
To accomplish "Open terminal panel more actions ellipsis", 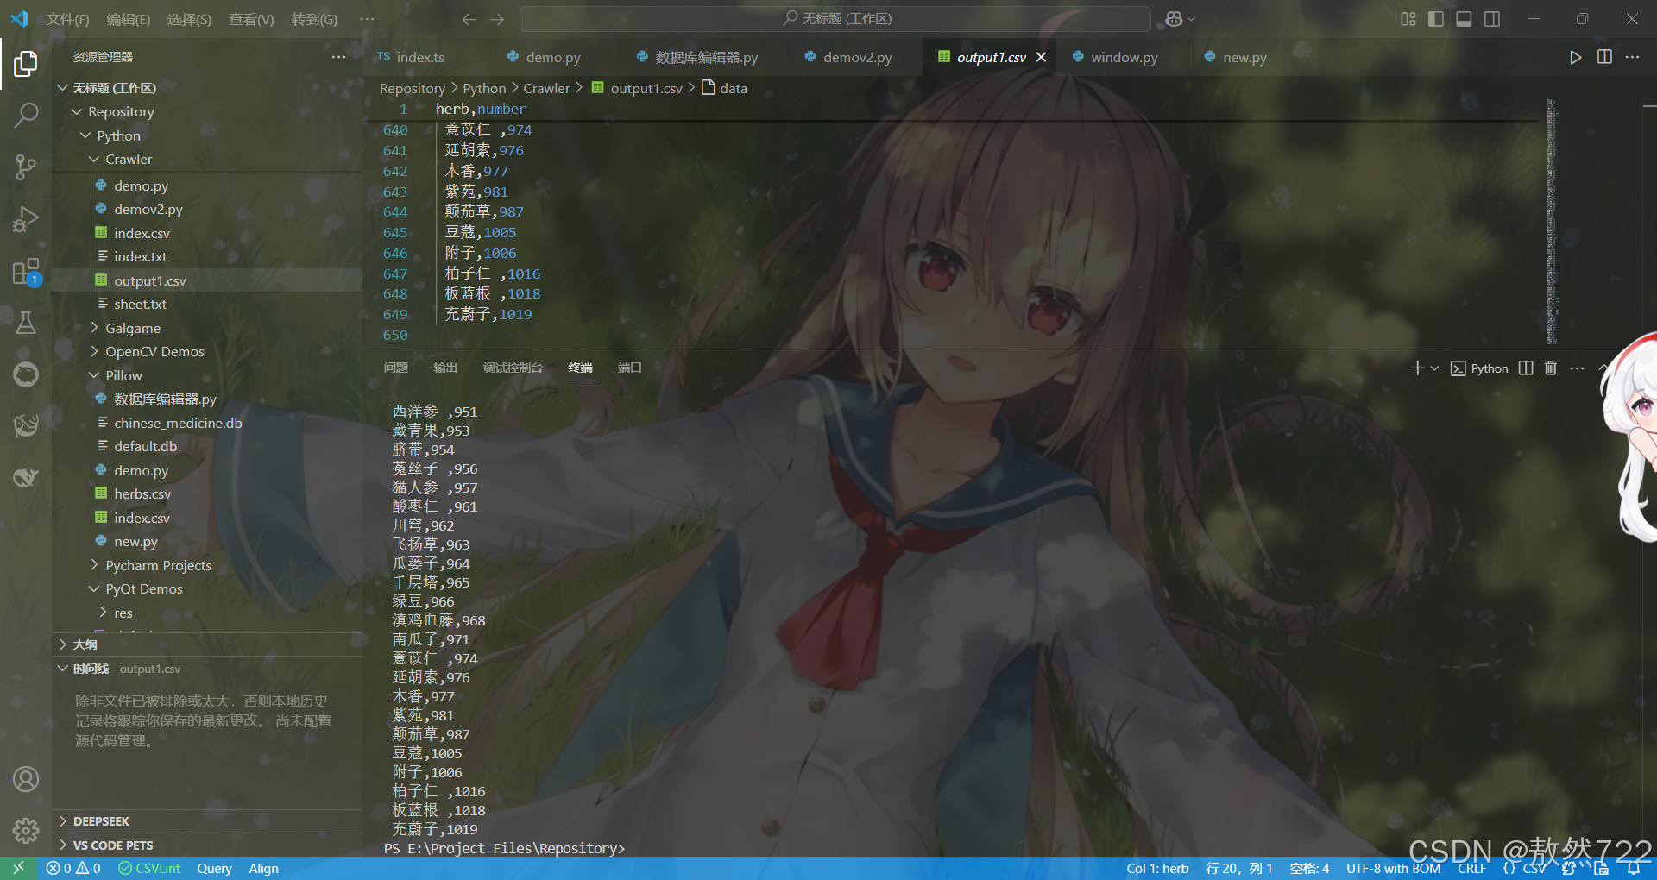I will (1577, 368).
